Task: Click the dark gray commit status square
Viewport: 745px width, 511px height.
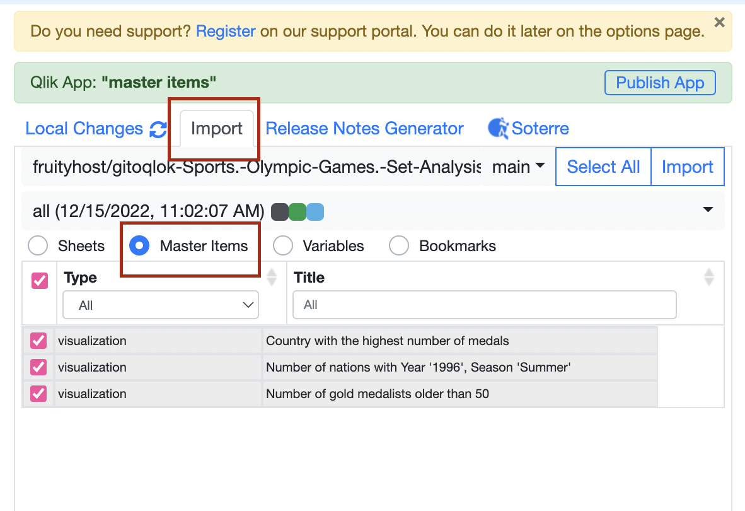Action: click(279, 211)
